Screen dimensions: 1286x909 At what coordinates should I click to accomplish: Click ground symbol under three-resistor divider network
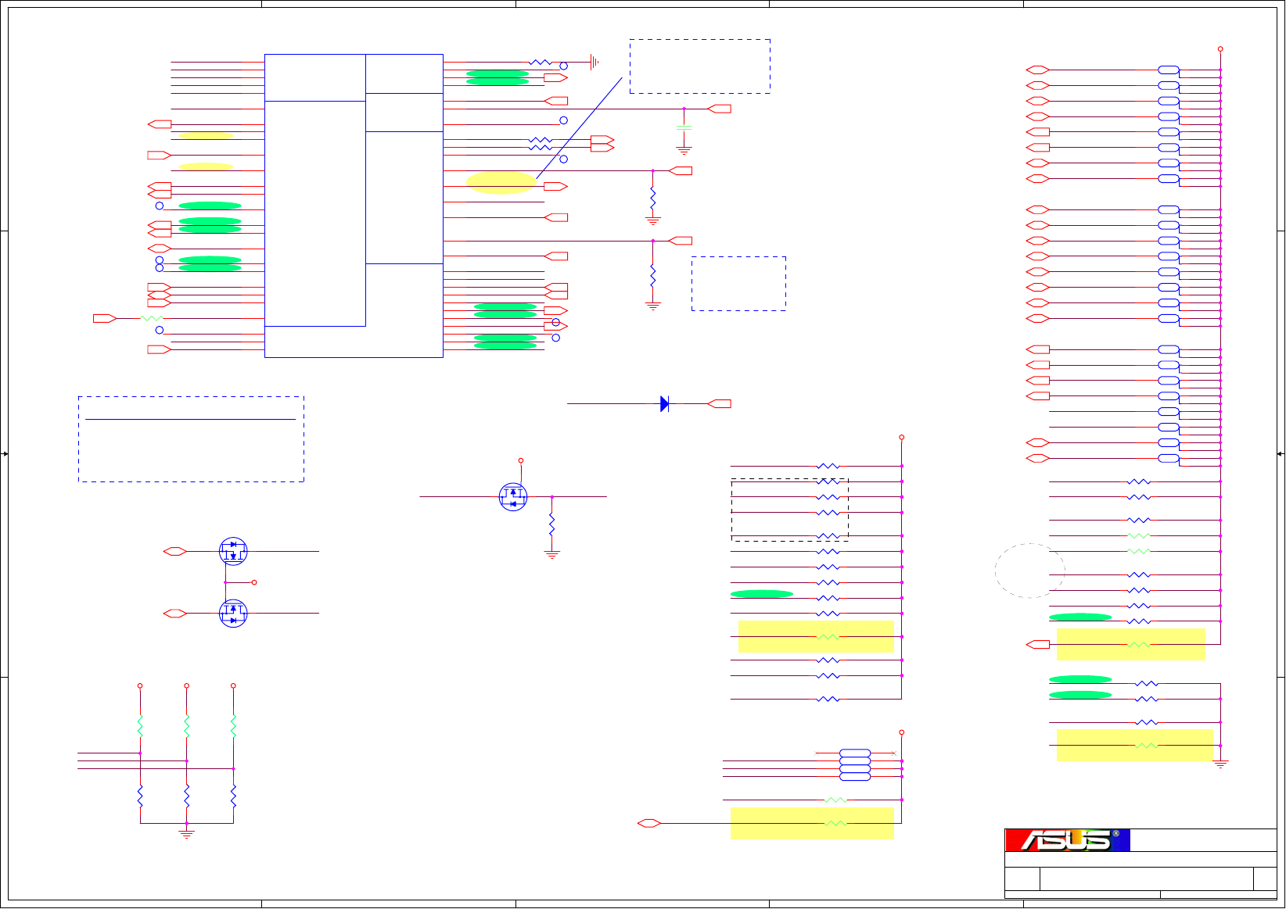[x=186, y=834]
